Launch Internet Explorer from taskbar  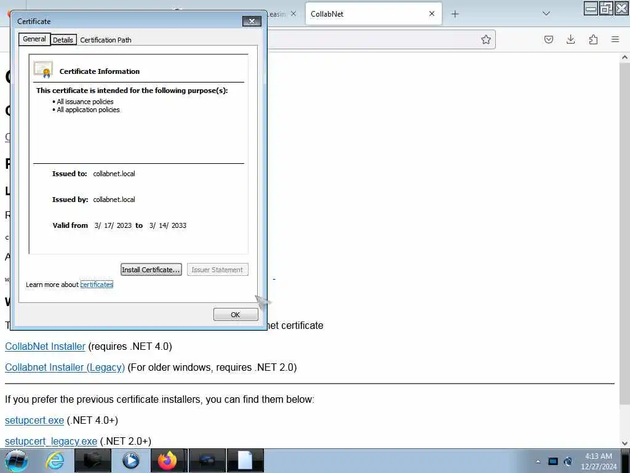pos(55,461)
